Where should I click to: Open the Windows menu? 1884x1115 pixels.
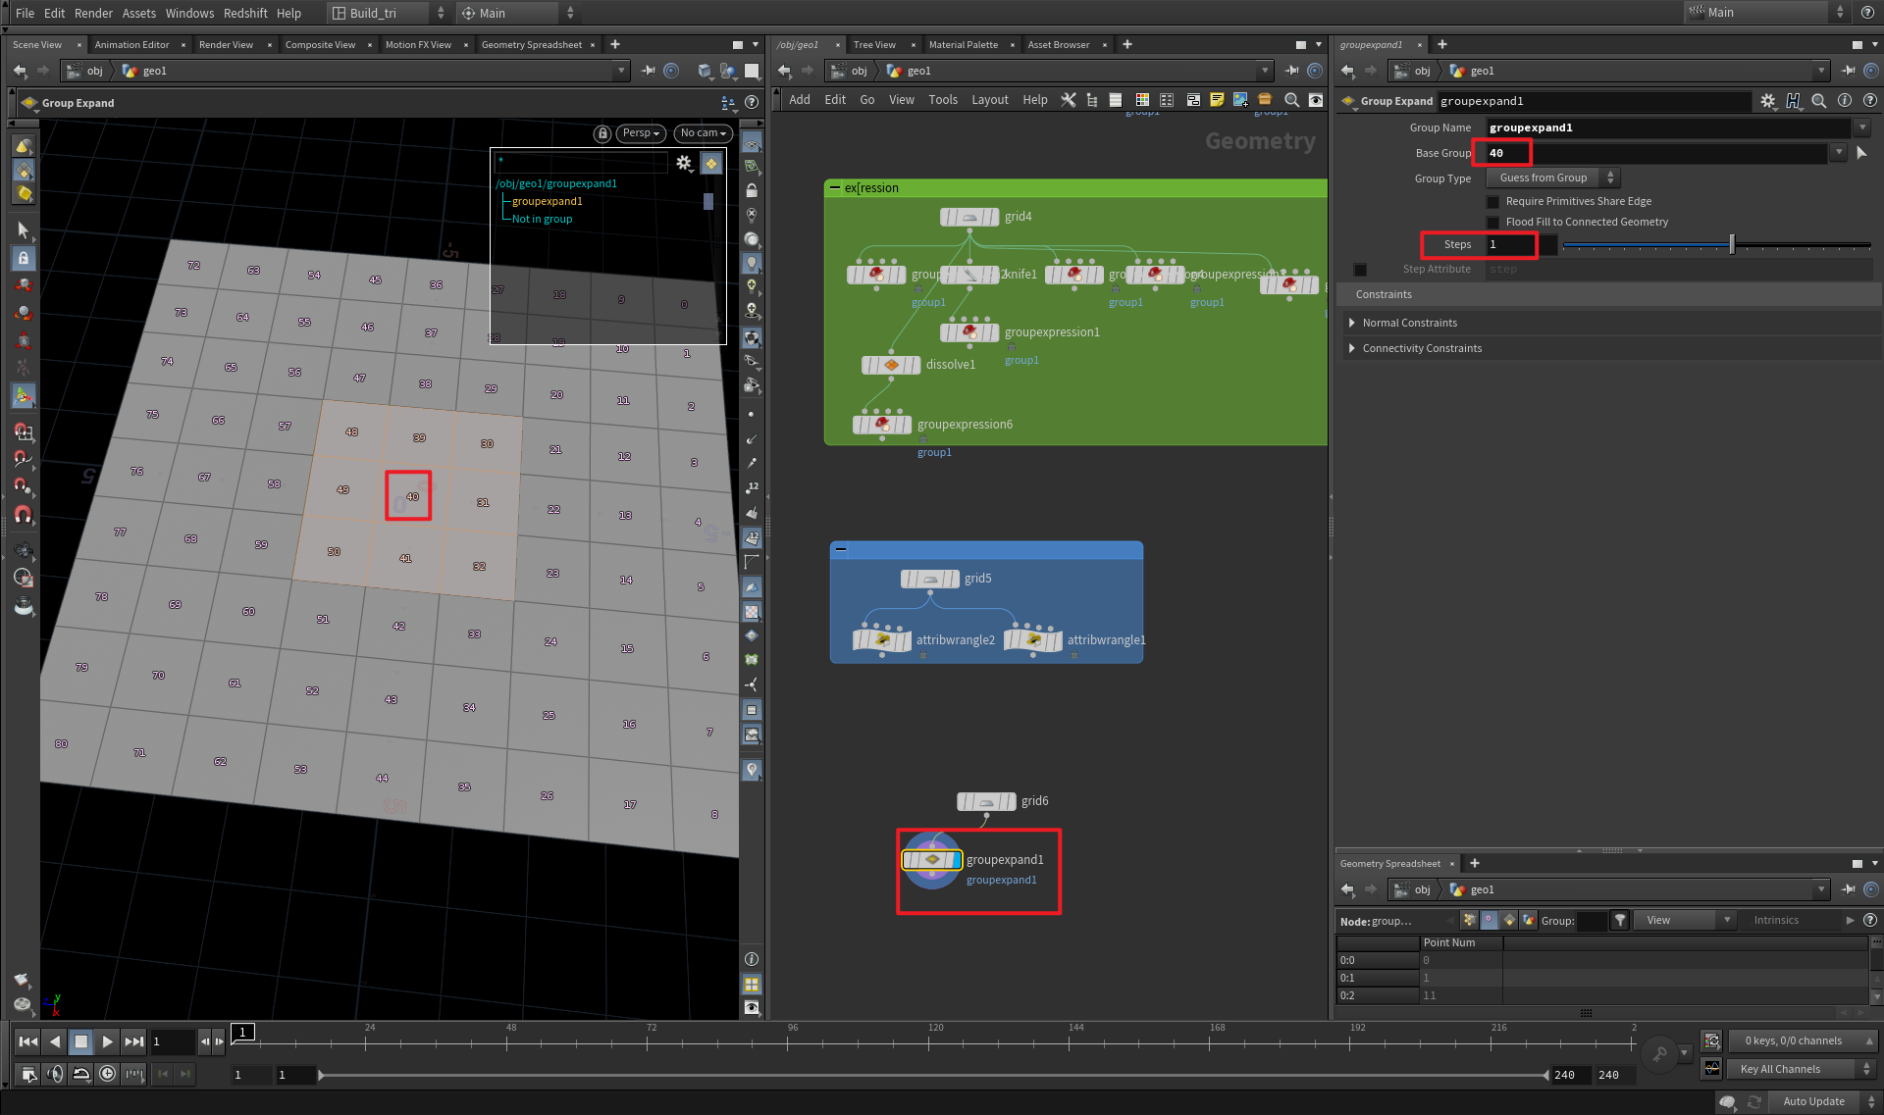[188, 13]
